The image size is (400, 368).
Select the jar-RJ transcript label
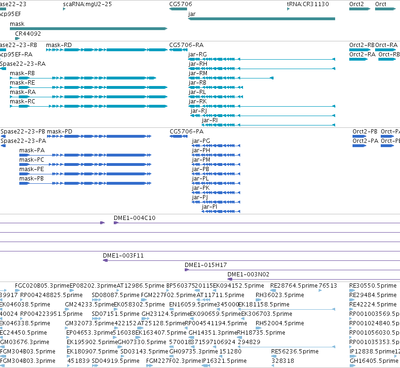coord(199,111)
